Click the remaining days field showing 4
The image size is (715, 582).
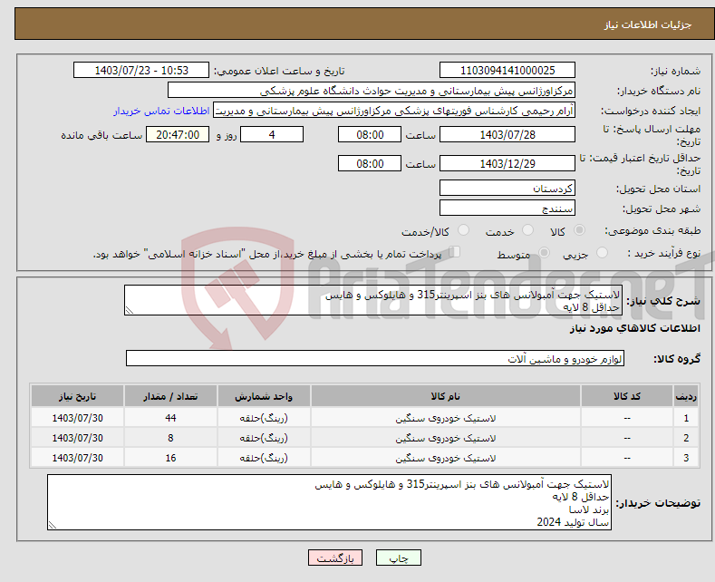[x=272, y=134]
